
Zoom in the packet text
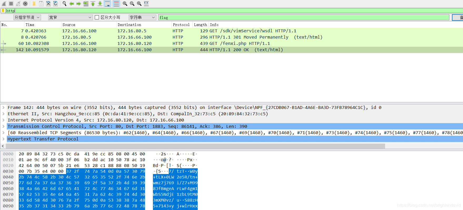(125, 3)
